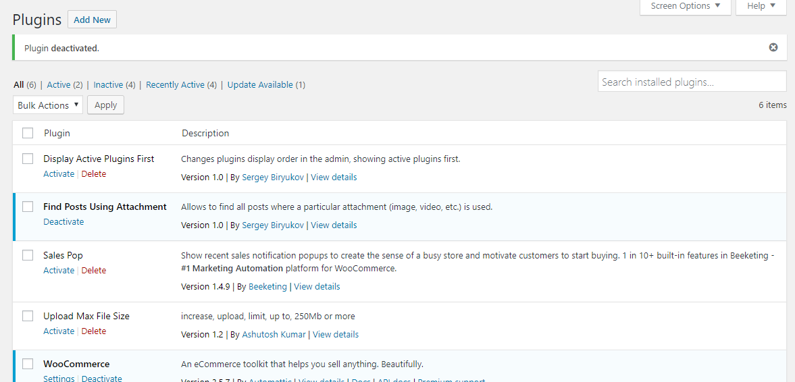Tick the Upload Max File Size checkbox
This screenshot has width=795, height=382.
point(28,316)
